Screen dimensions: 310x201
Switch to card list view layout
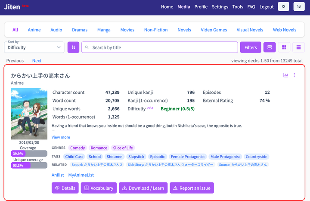[270, 47]
